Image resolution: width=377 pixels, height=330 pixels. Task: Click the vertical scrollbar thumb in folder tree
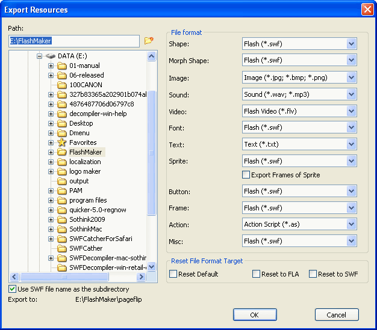tap(152, 153)
